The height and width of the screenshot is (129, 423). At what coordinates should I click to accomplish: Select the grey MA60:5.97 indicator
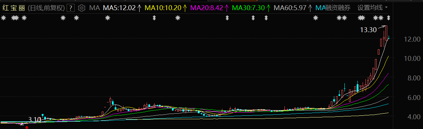tap(290, 8)
